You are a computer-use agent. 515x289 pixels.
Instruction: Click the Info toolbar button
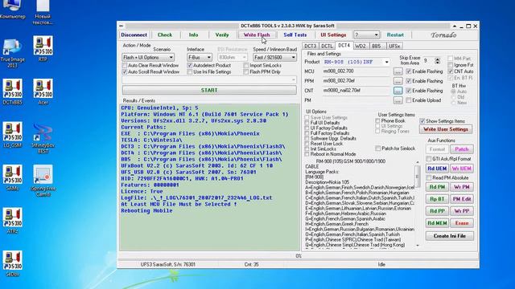(193, 35)
